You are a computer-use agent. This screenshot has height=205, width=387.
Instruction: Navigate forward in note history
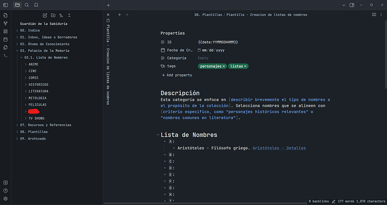coord(127,15)
